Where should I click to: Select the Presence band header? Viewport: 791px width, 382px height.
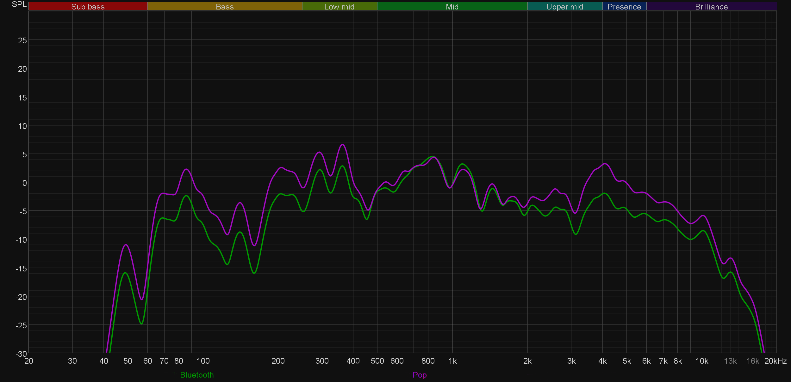point(624,7)
